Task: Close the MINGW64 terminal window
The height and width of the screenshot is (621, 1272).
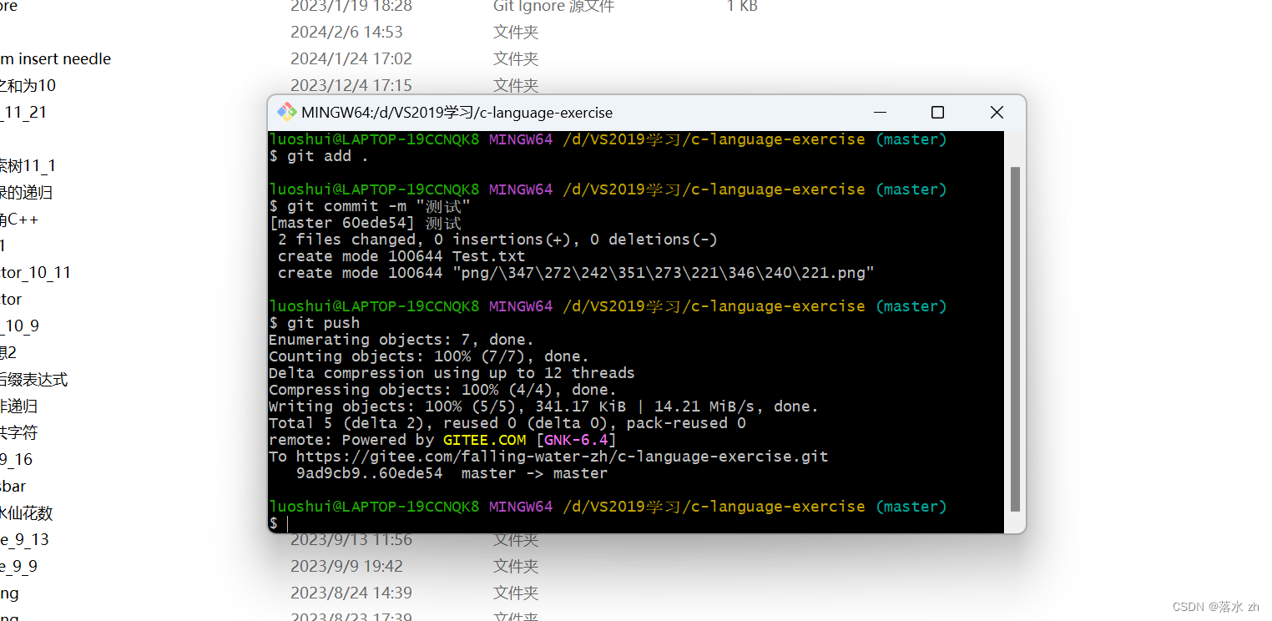Action: pos(997,112)
